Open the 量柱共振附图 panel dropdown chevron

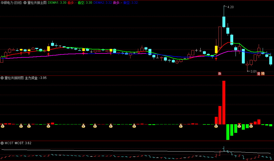tap(2, 78)
